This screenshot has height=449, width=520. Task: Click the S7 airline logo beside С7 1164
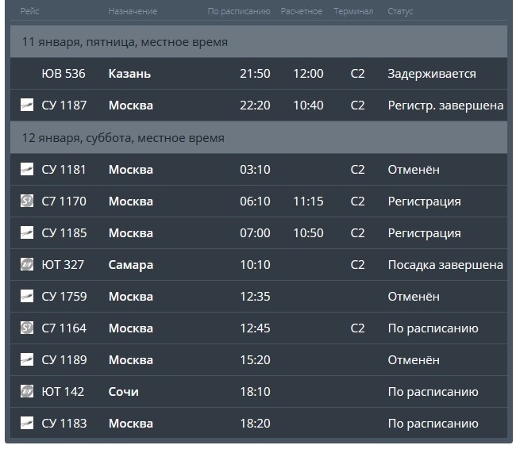pos(27,328)
